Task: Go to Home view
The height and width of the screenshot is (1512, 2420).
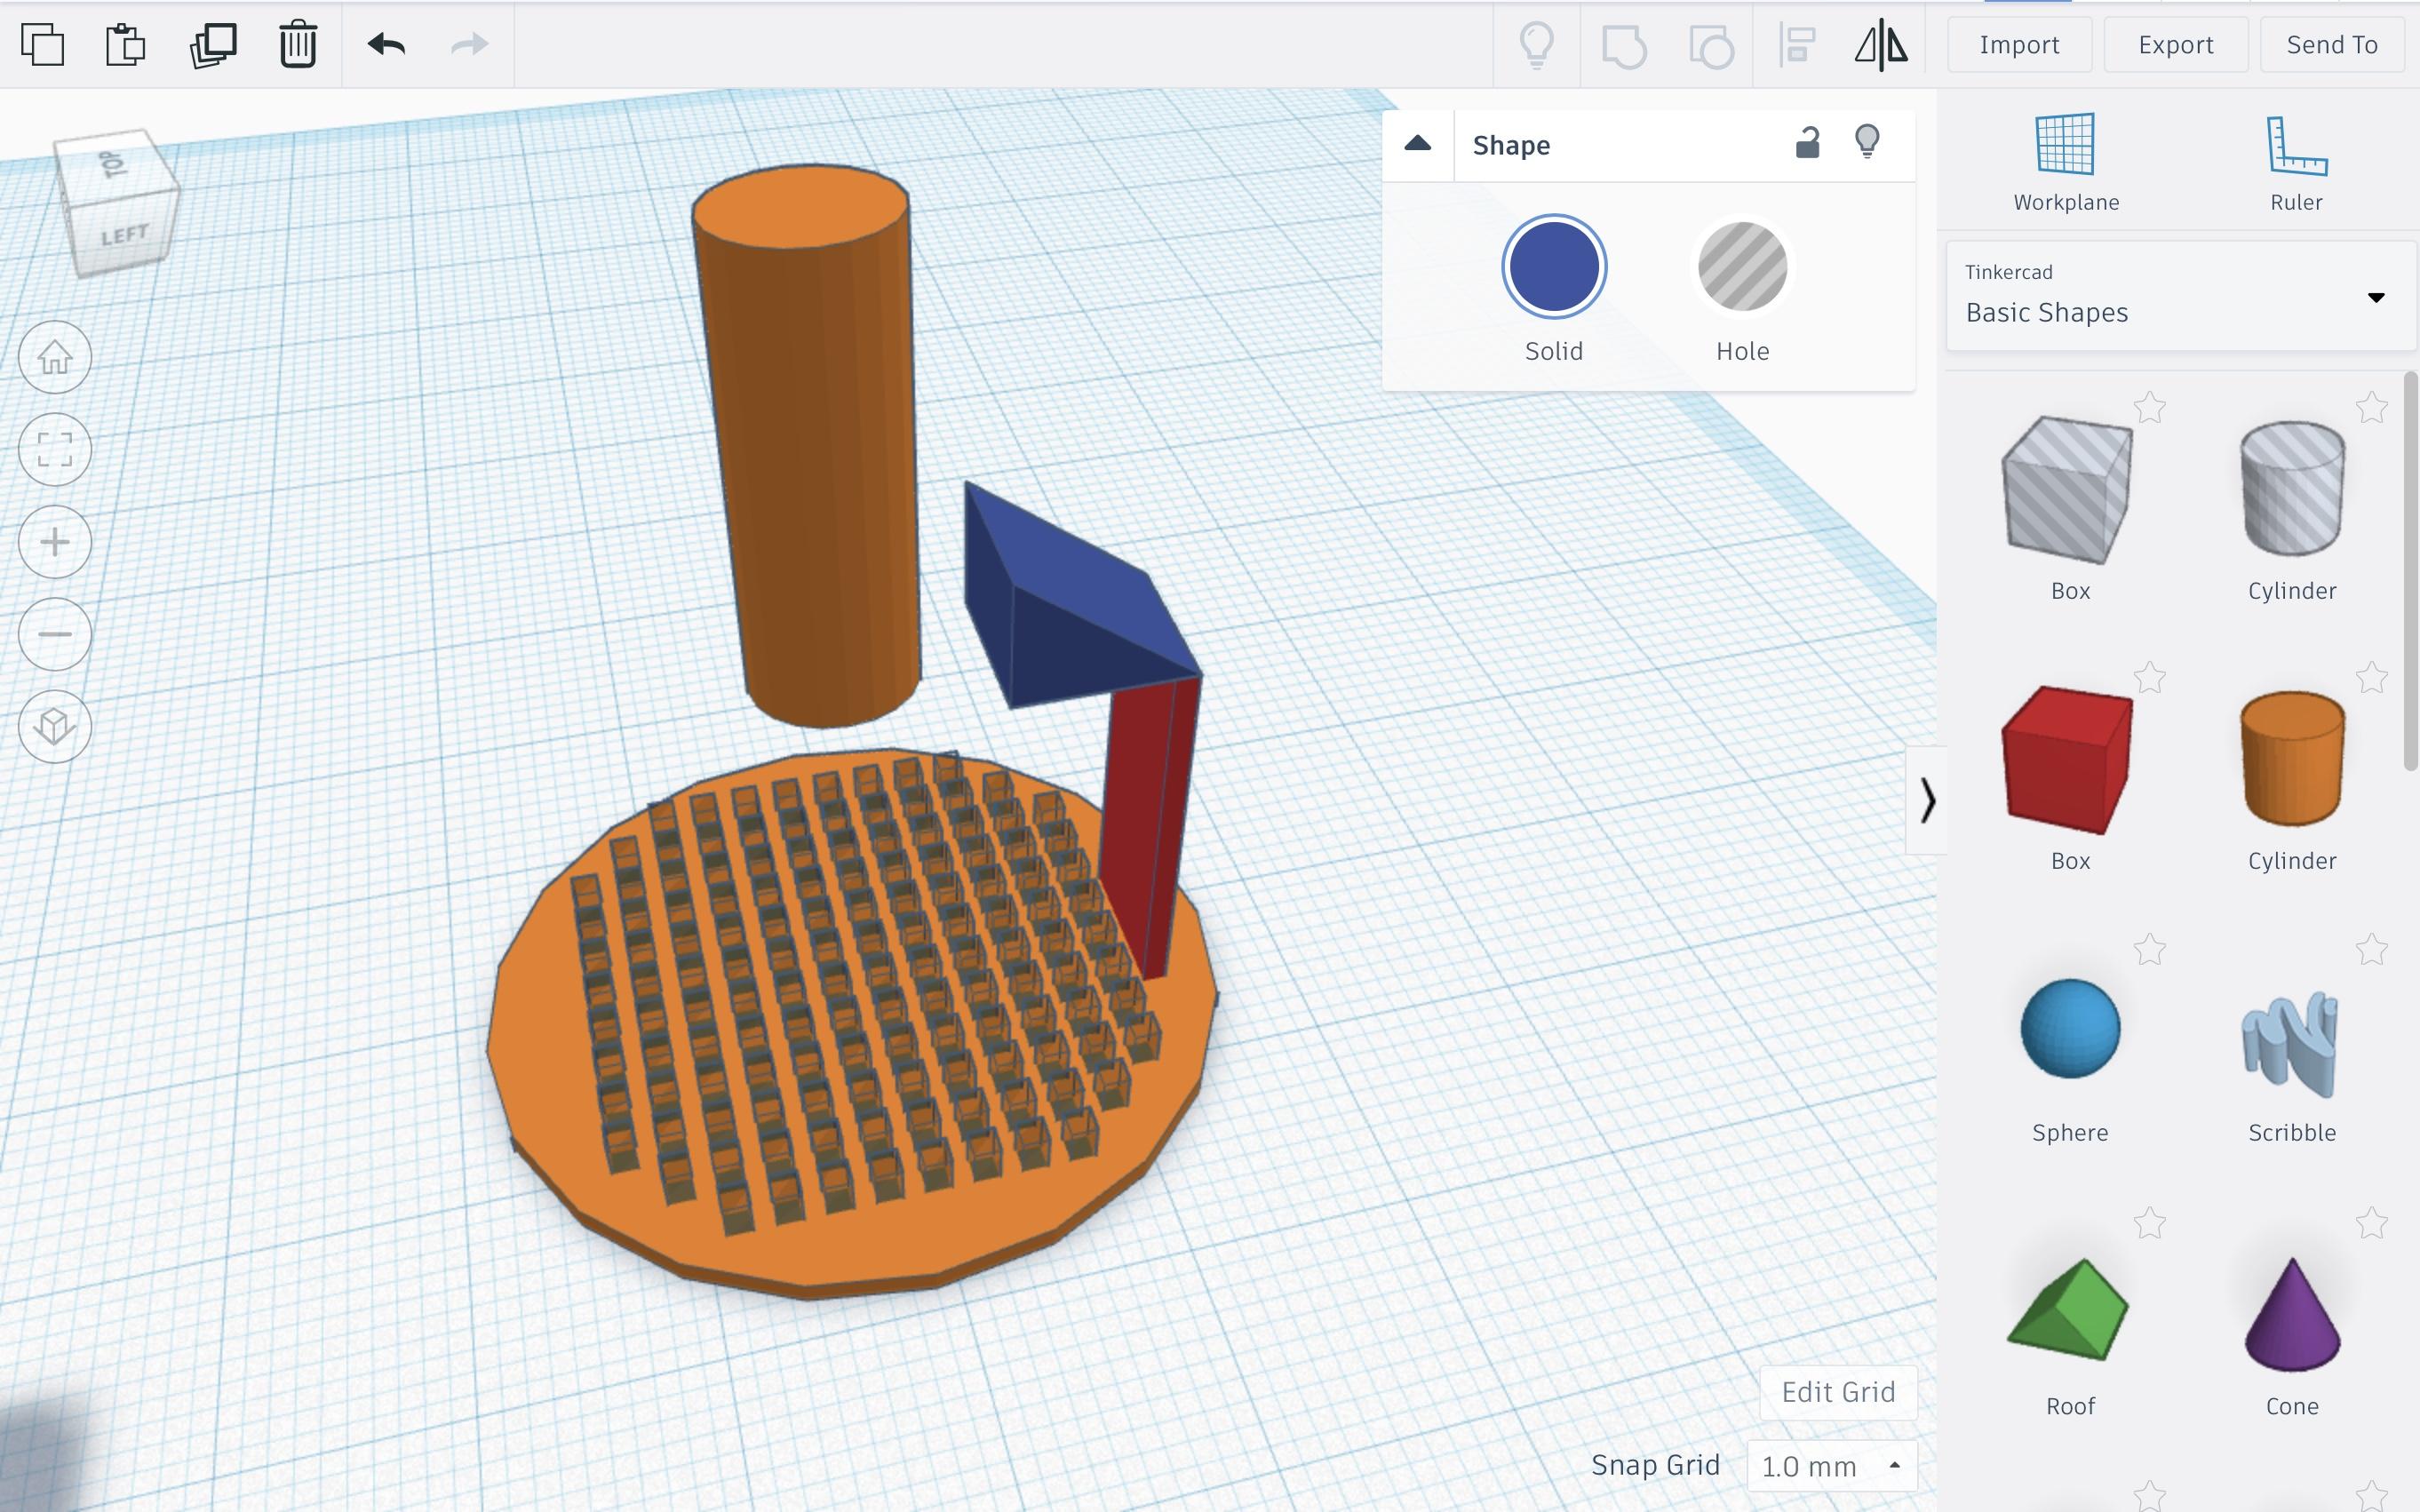Action: pos(55,357)
